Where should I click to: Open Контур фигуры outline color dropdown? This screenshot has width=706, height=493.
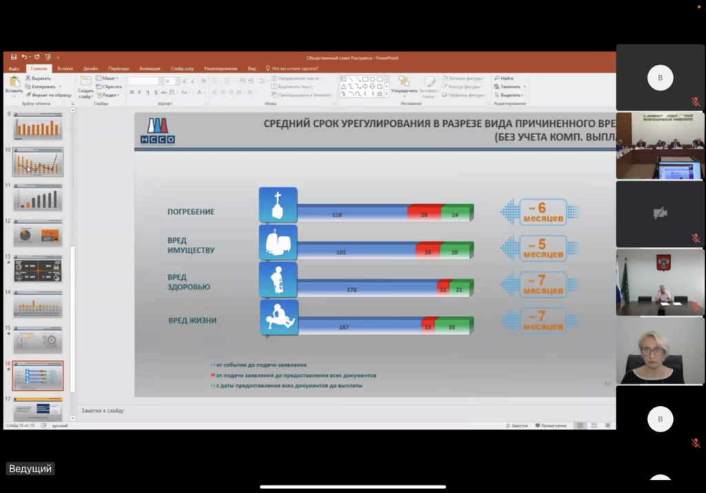pyautogui.click(x=463, y=87)
